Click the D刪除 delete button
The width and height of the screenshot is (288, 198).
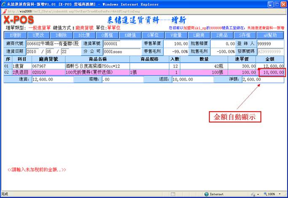click(62, 35)
